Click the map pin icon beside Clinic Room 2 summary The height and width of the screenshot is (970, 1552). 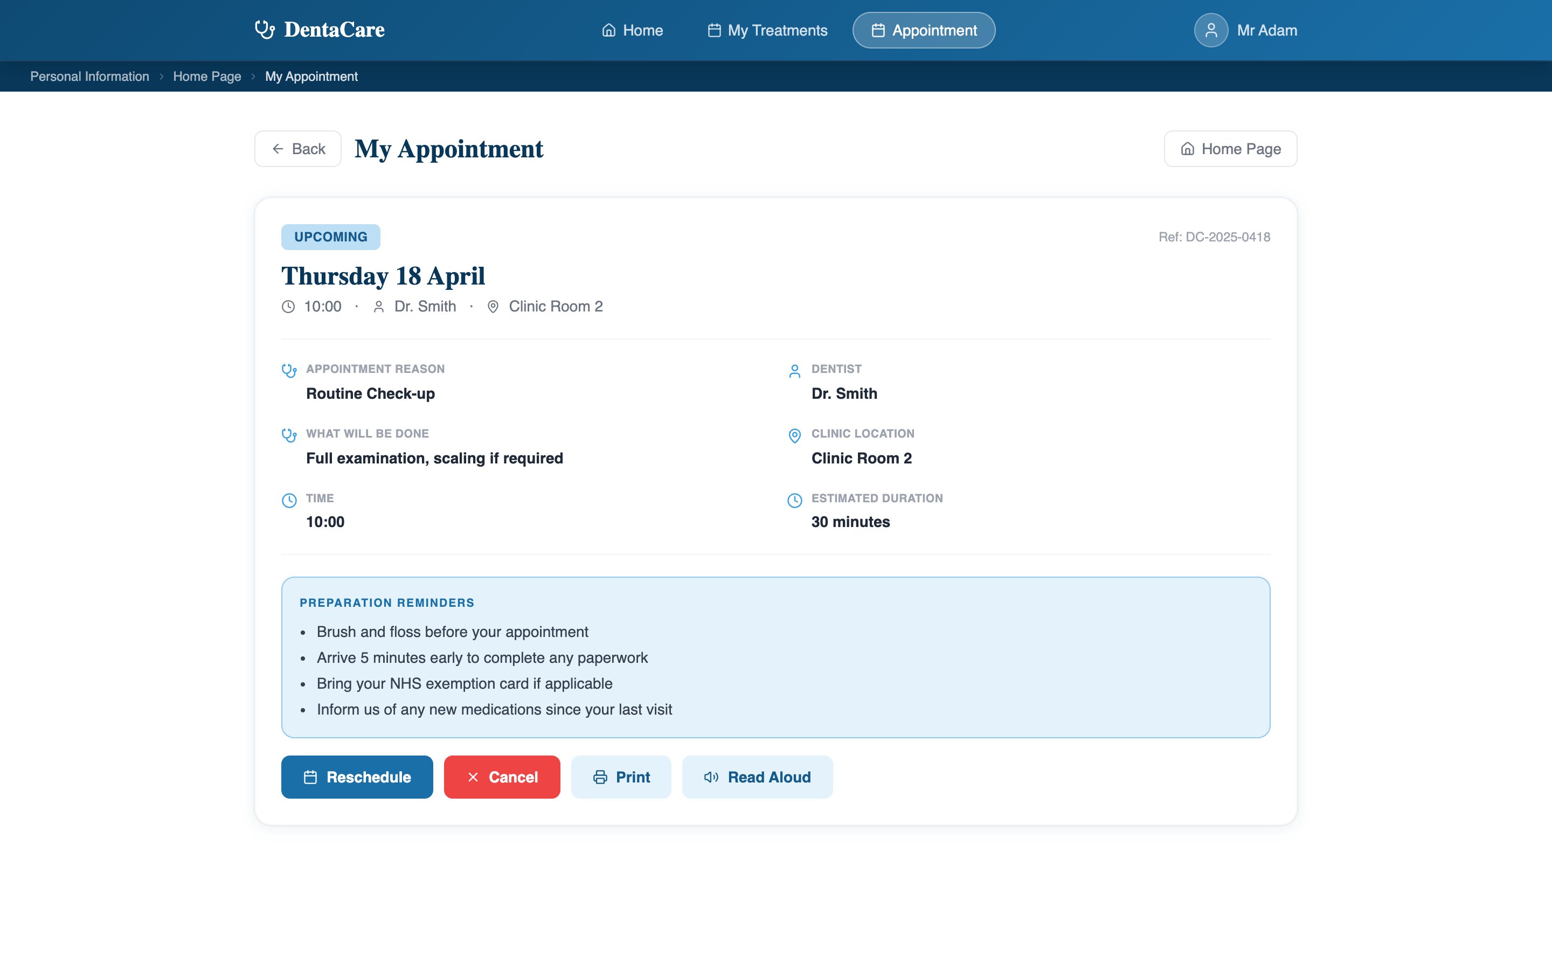[x=493, y=307]
